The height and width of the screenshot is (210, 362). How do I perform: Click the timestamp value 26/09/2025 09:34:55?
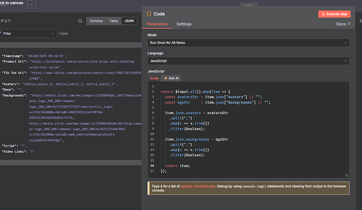47,56
